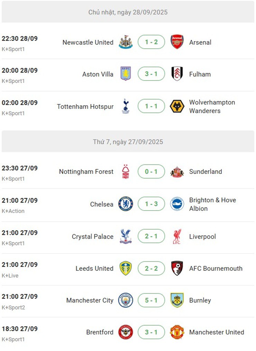Click the Fulham team name

(200, 74)
